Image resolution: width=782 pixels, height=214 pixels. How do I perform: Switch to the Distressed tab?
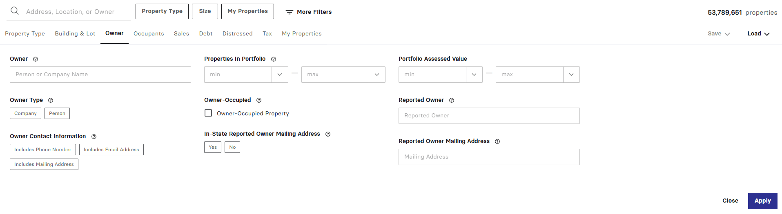tap(237, 34)
